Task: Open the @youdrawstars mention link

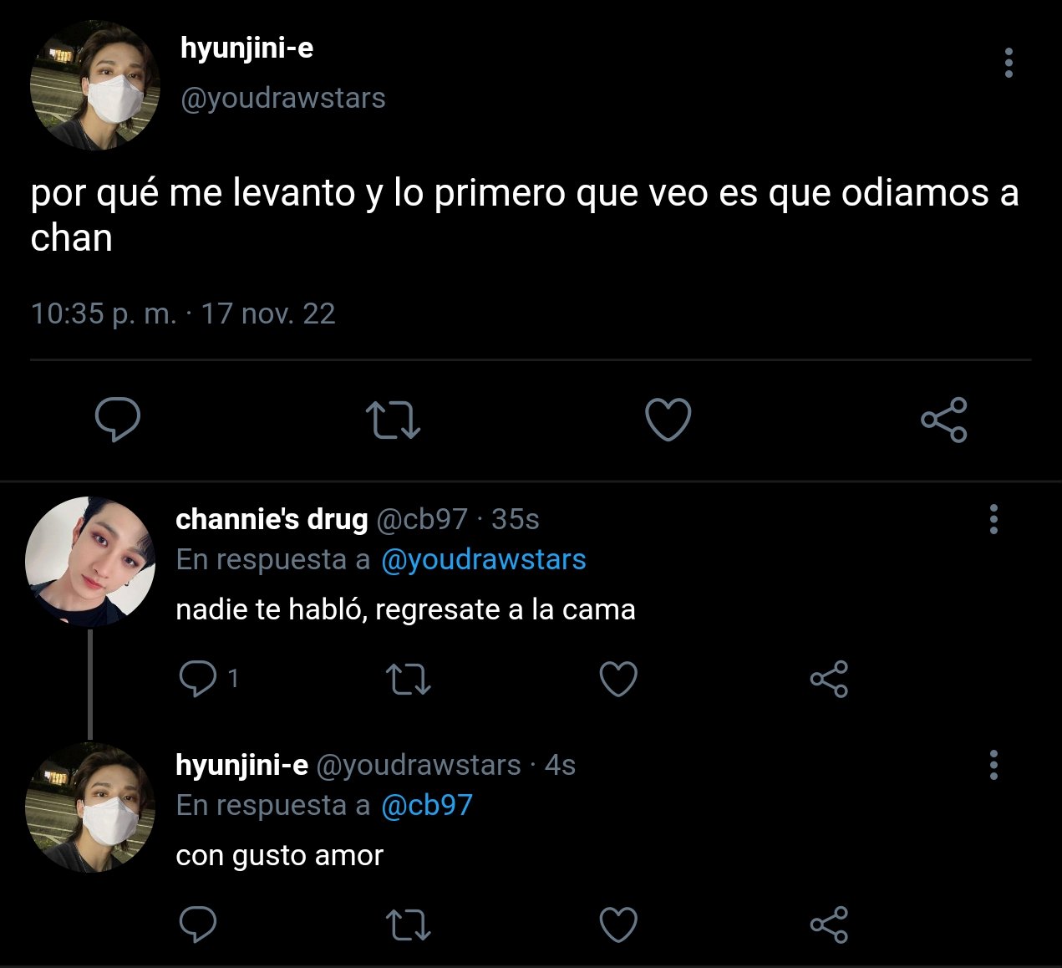Action: click(x=483, y=559)
